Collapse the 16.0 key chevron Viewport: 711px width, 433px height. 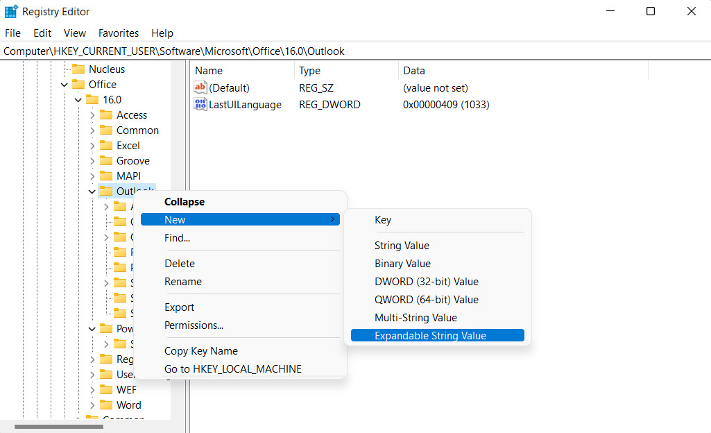78,99
